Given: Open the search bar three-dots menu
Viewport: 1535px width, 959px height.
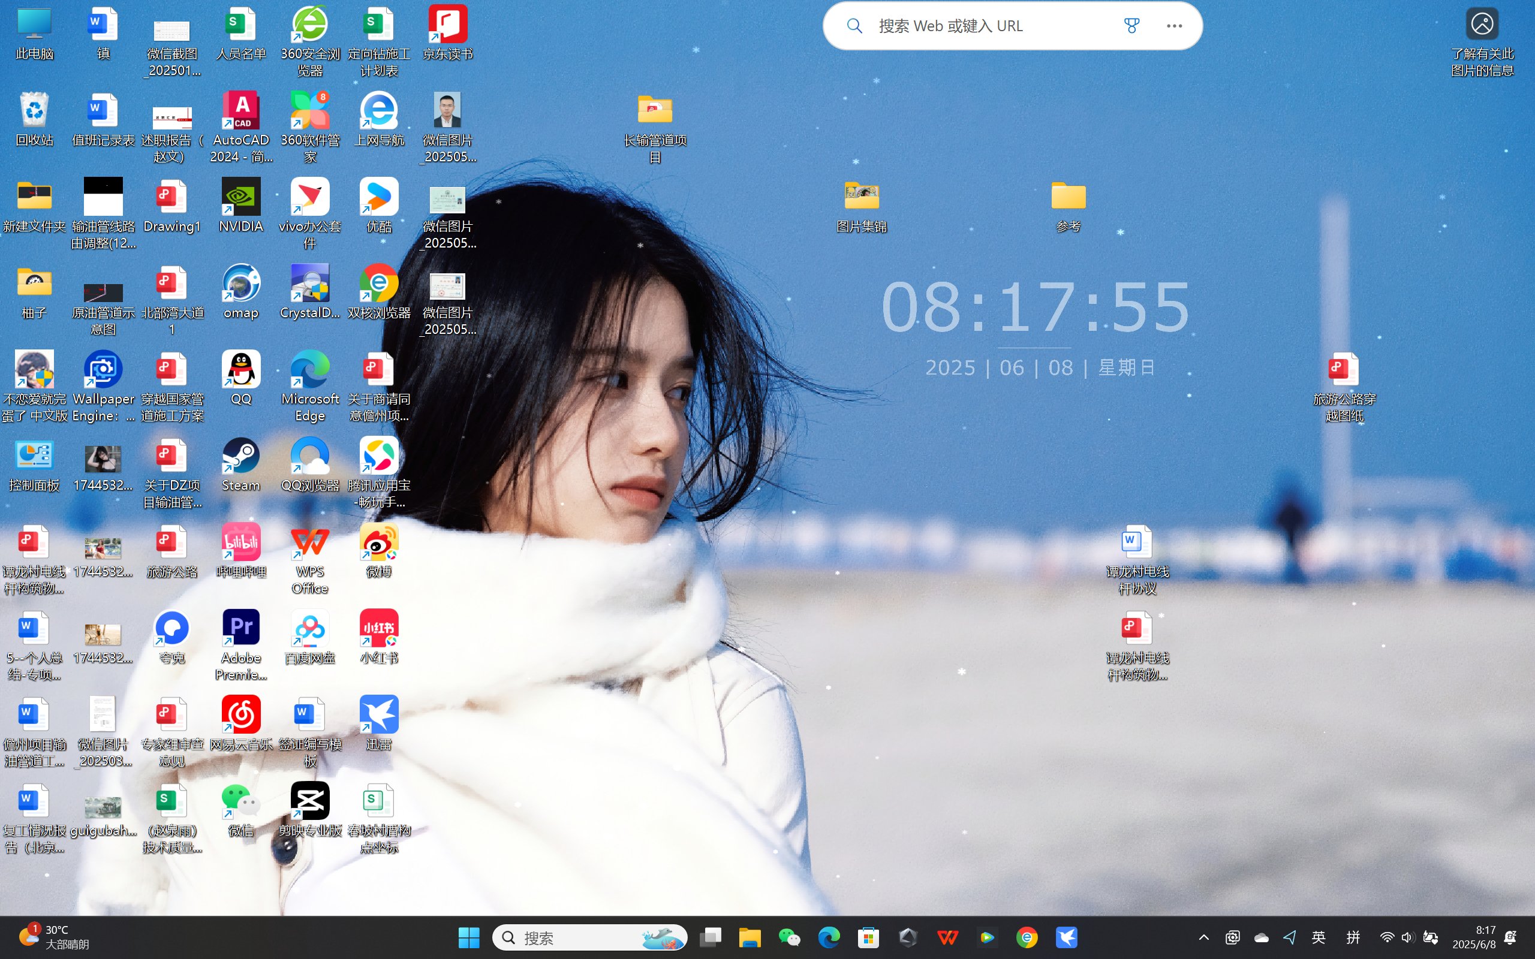Looking at the screenshot, I should [x=1174, y=26].
